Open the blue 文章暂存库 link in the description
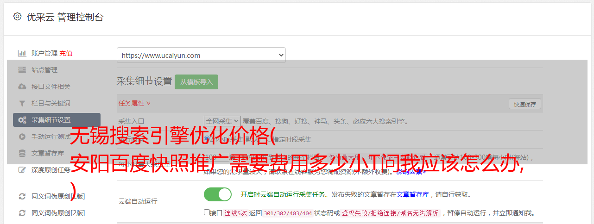 tap(413, 194)
